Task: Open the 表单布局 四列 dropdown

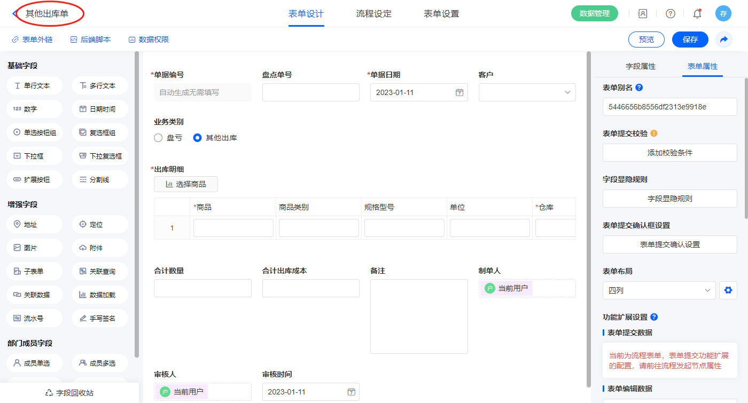Action: click(659, 290)
